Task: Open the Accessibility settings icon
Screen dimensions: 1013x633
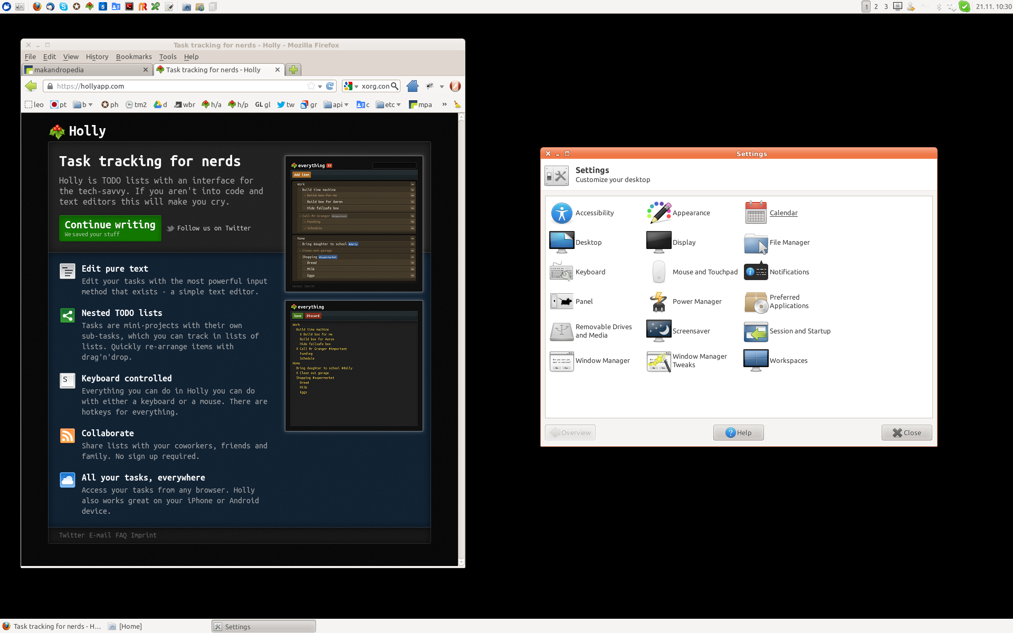Action: click(562, 213)
